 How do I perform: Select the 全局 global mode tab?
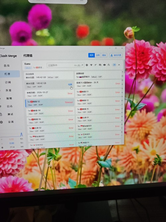pos(98,55)
